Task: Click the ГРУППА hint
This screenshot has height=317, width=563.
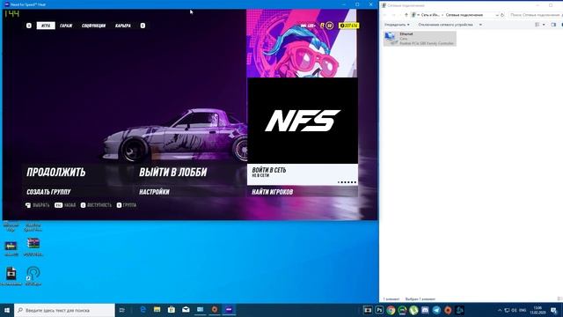Action: pyautogui.click(x=127, y=205)
